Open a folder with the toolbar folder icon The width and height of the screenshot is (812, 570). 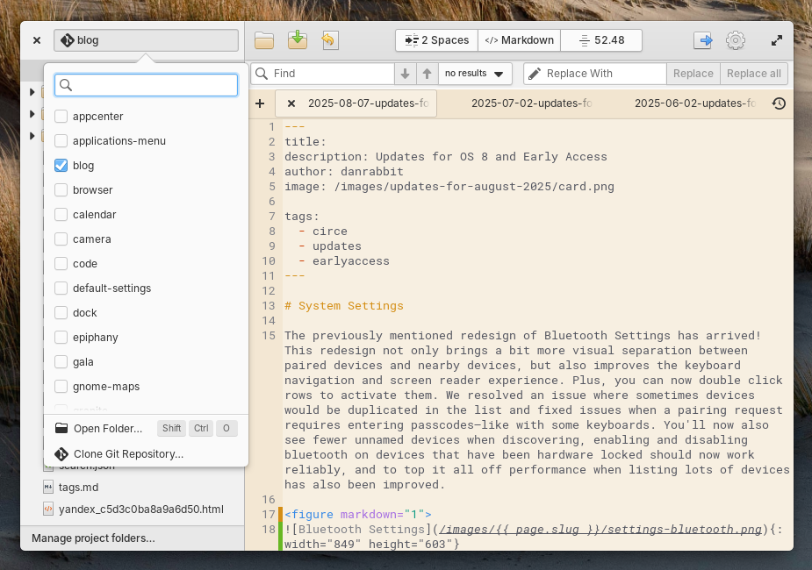click(x=264, y=40)
